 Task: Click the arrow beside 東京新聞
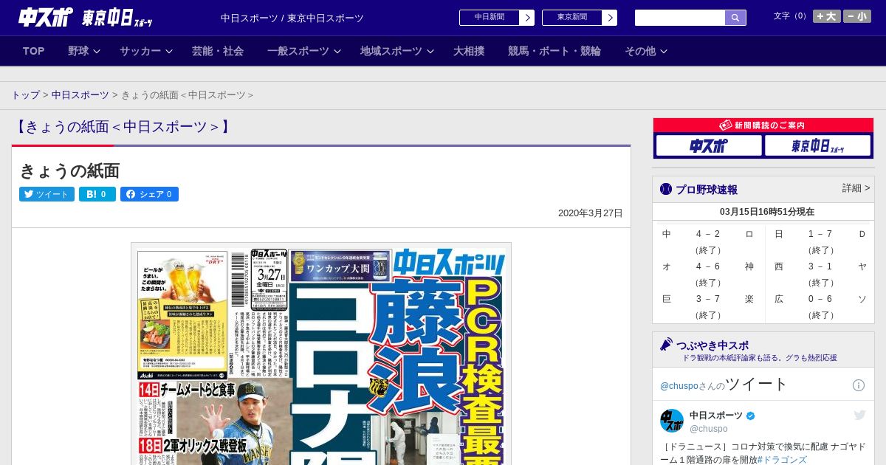[x=609, y=18]
